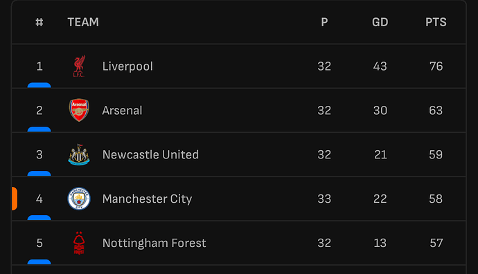Click the Nottingham Forest tree logo
Screen dimensions: 478x274
[x=79, y=243]
